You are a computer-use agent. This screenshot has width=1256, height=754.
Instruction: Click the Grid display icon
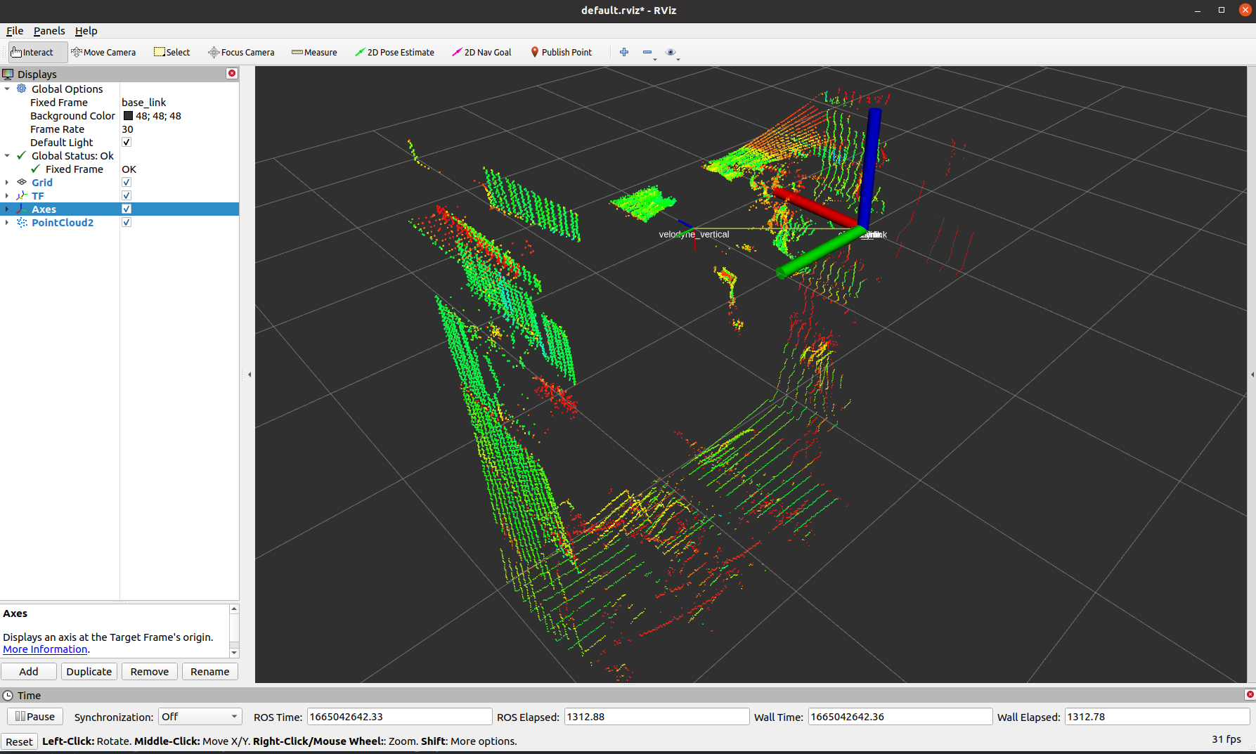[22, 182]
